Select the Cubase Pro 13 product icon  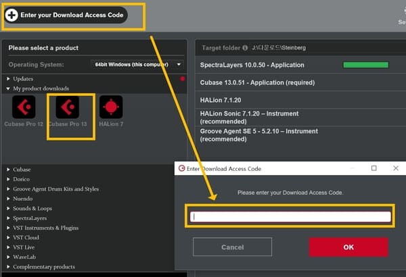coord(67,107)
